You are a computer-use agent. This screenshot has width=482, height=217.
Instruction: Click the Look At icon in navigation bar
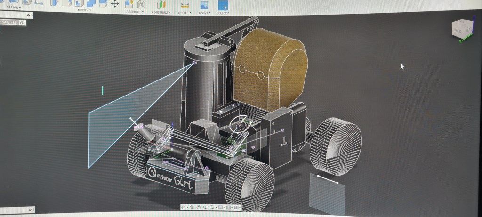pyautogui.click(x=191, y=207)
